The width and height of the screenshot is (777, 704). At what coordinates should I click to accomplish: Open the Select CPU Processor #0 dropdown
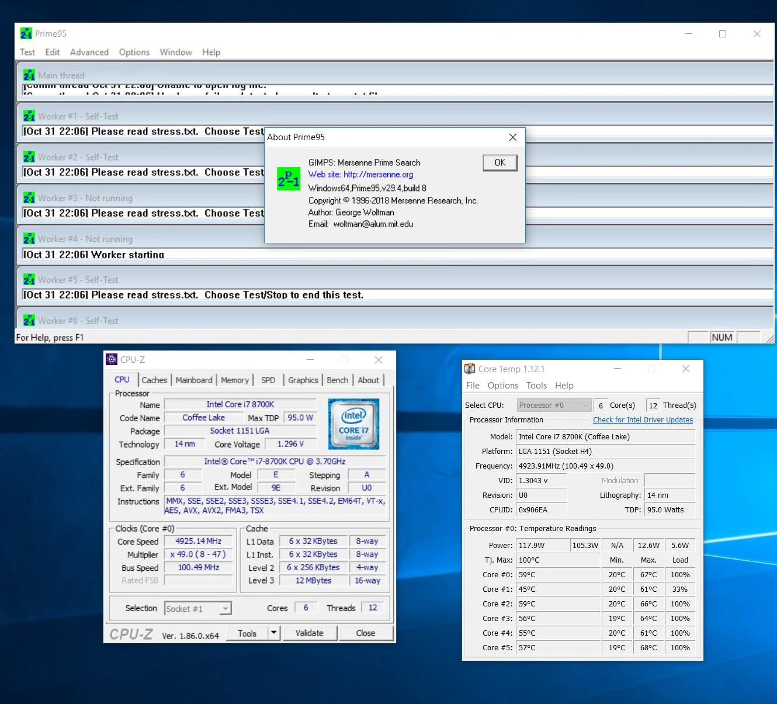[554, 405]
